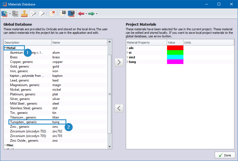
Task: Collapse the Metal category
Action: tap(5, 48)
